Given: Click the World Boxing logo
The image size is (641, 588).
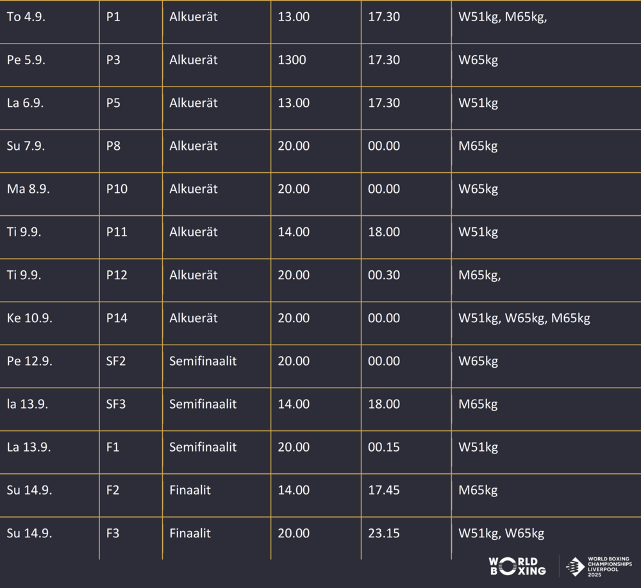Looking at the screenshot, I should (517, 566).
